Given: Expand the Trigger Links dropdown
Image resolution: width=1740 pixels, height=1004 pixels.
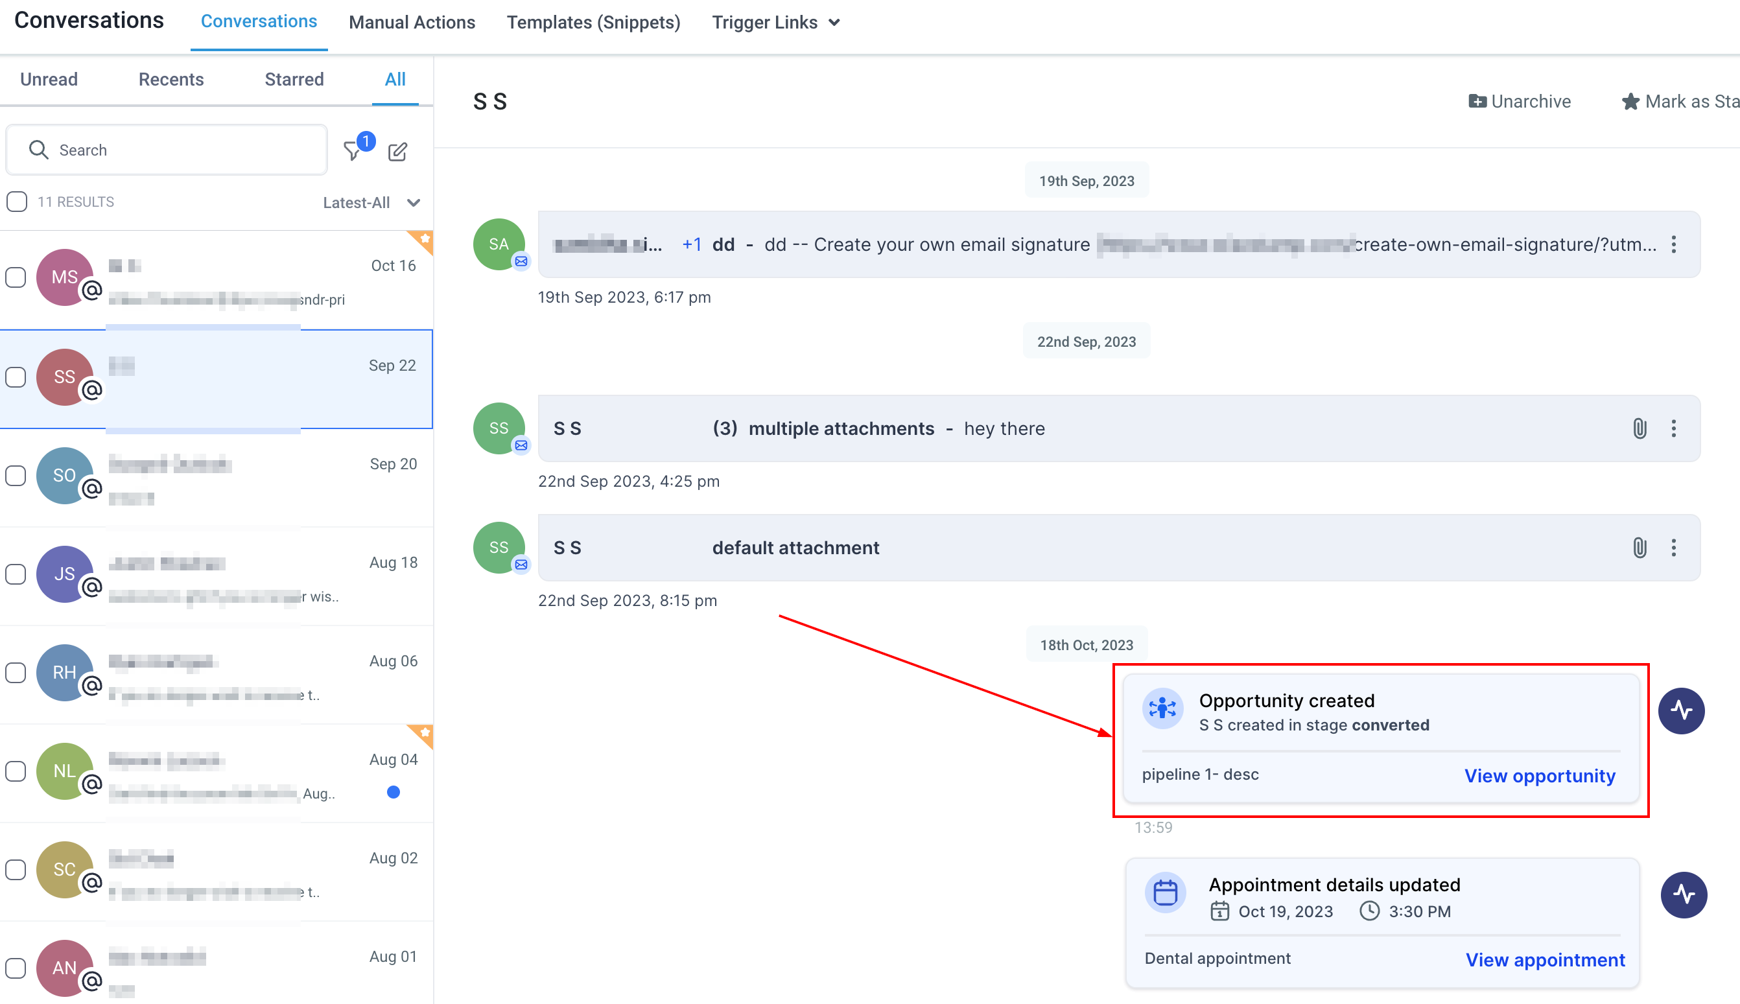Looking at the screenshot, I should [x=776, y=22].
